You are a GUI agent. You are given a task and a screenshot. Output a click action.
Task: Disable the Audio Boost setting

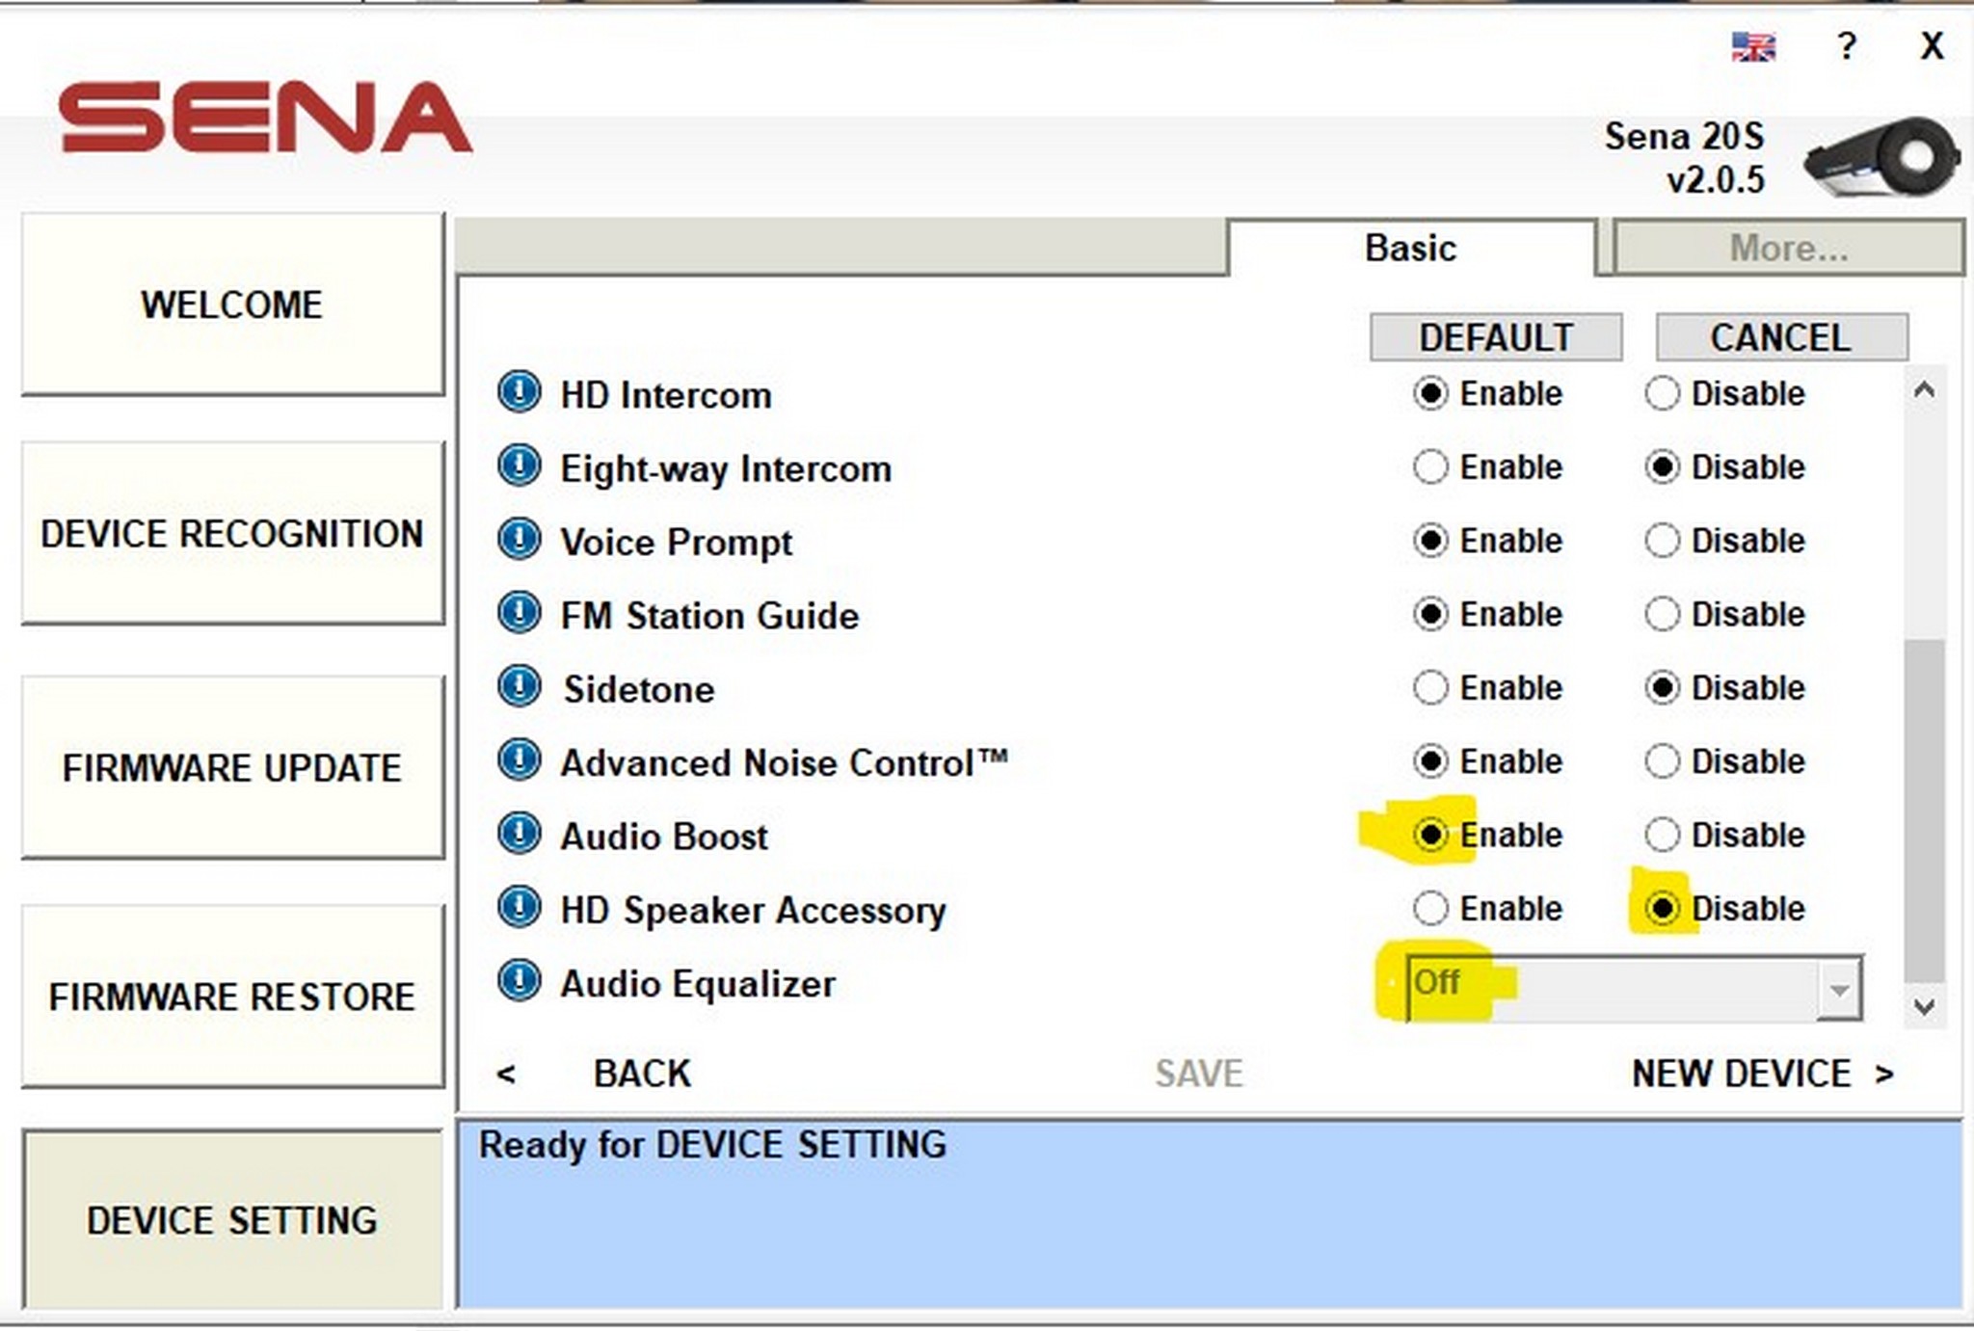tap(1663, 835)
